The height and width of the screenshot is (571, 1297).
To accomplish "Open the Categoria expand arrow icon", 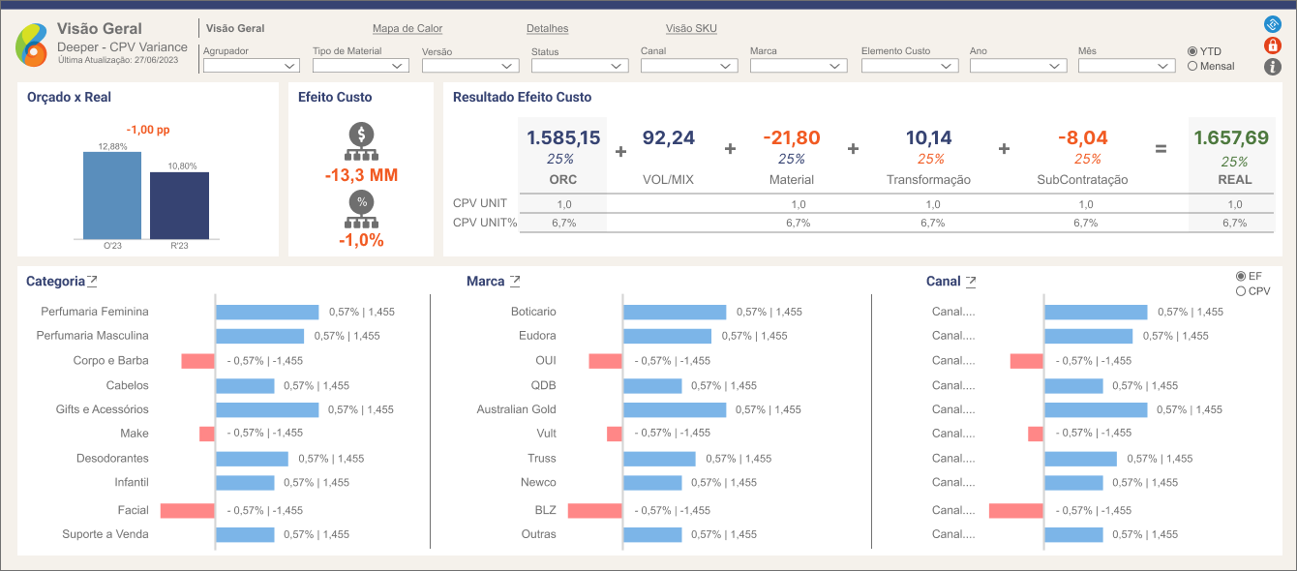I will [x=92, y=282].
